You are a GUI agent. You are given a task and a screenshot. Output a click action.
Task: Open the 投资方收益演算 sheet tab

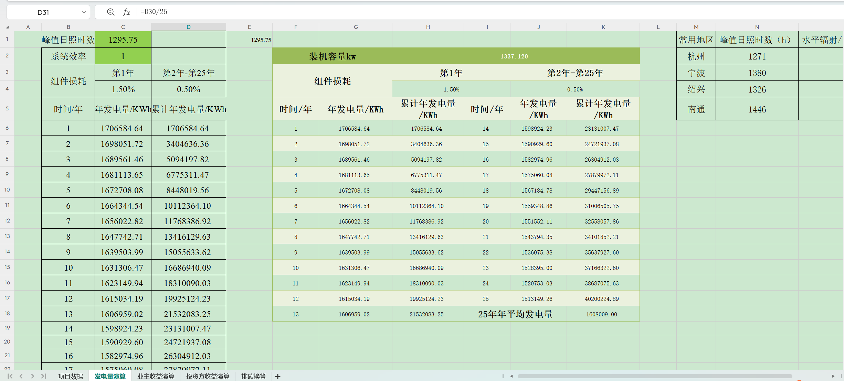(x=208, y=376)
